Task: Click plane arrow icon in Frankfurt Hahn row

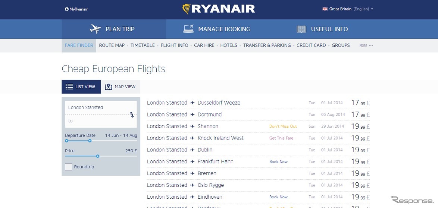Action: pos(193,161)
